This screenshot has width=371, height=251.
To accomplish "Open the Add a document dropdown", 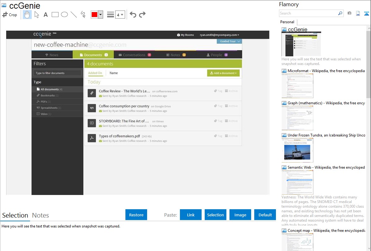I will pos(223,73).
